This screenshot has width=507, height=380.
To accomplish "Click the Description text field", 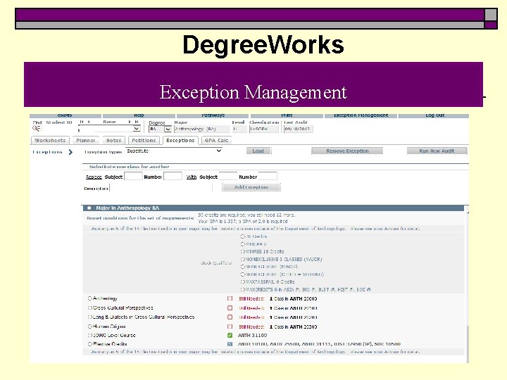I will pos(161,188).
